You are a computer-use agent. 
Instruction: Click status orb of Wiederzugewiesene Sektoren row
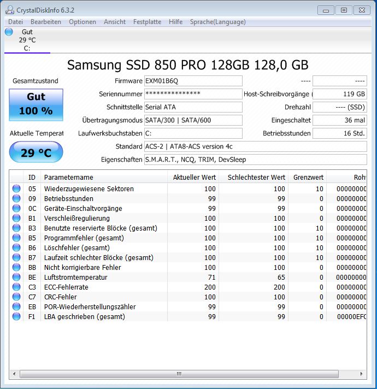point(16,188)
